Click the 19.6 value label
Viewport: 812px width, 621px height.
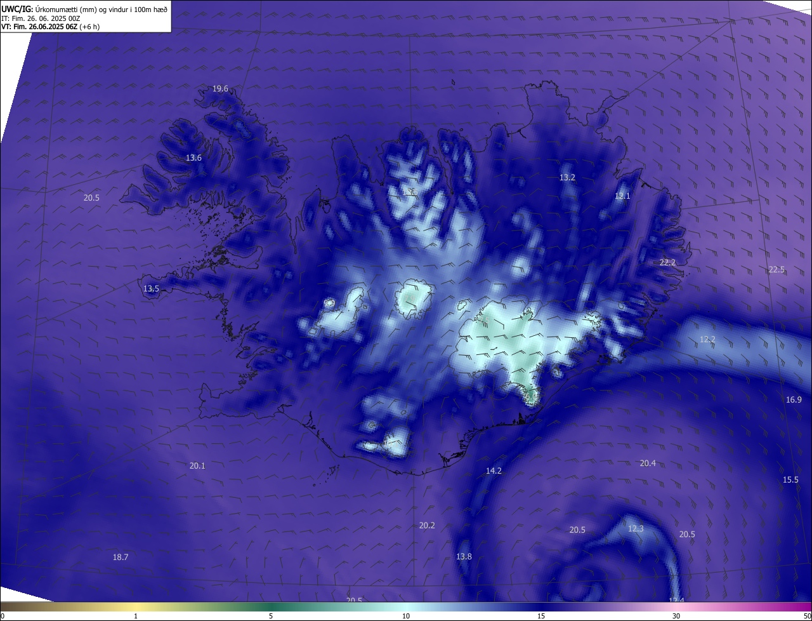pos(220,88)
